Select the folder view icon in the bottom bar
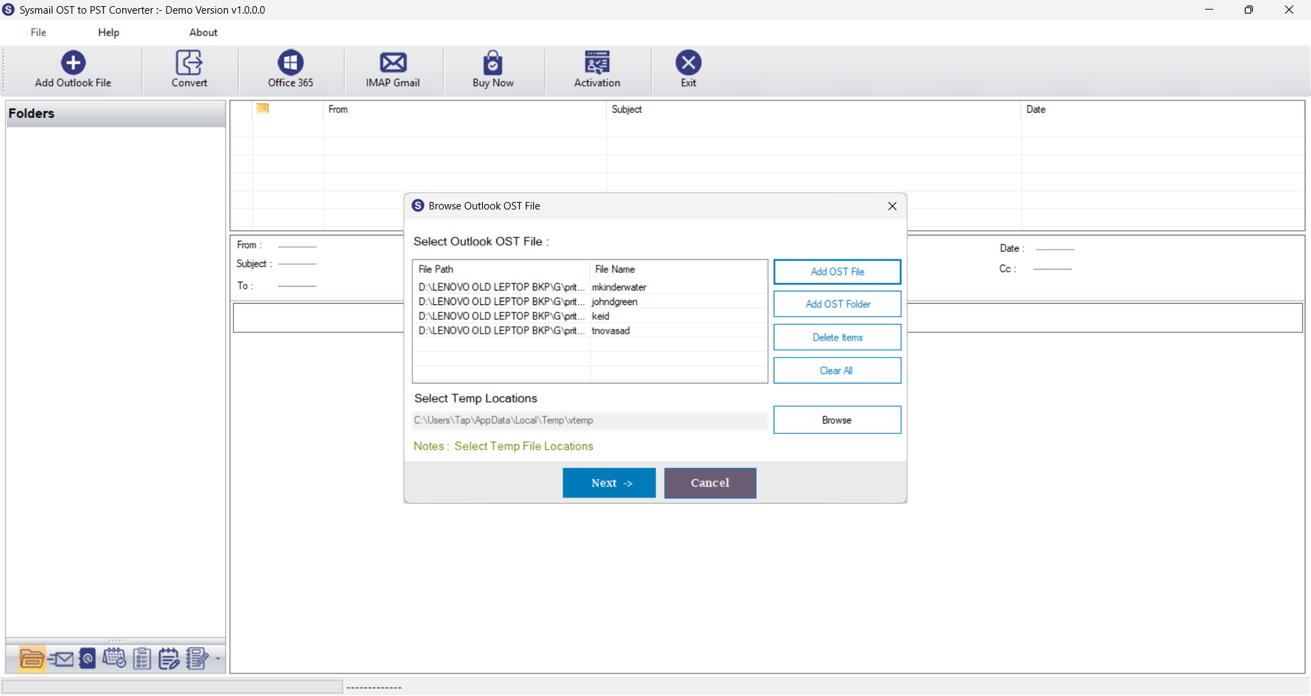The height and width of the screenshot is (696, 1311). point(32,659)
